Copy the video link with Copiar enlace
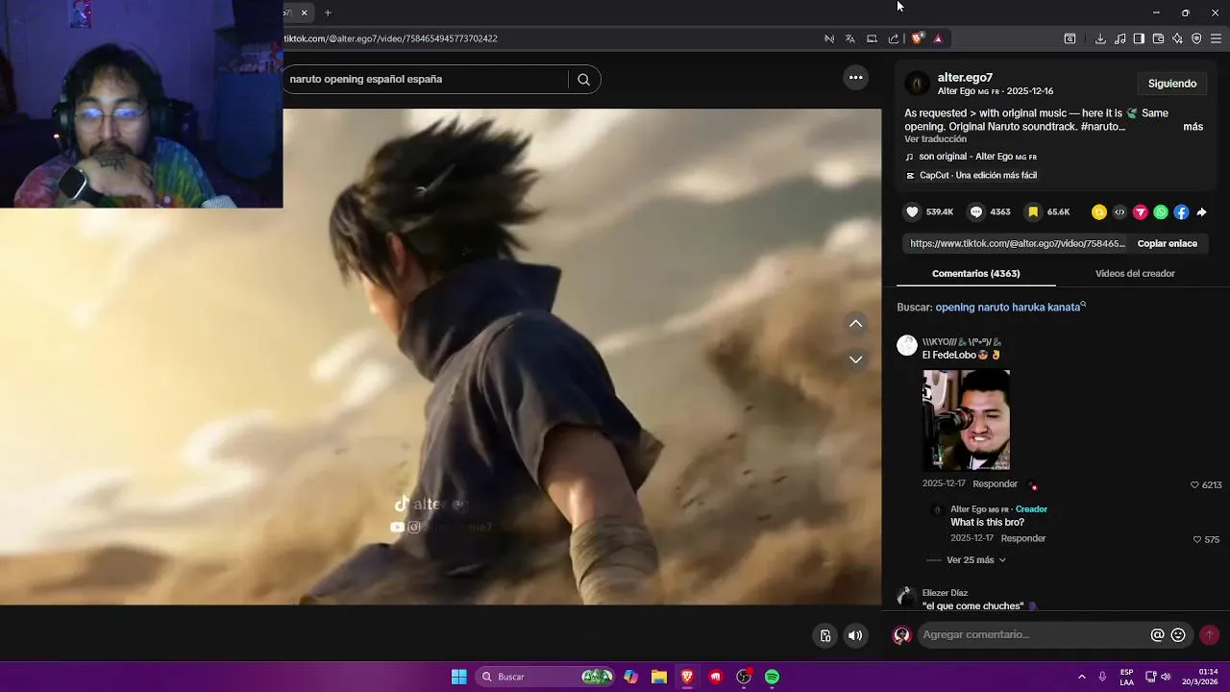 point(1168,244)
